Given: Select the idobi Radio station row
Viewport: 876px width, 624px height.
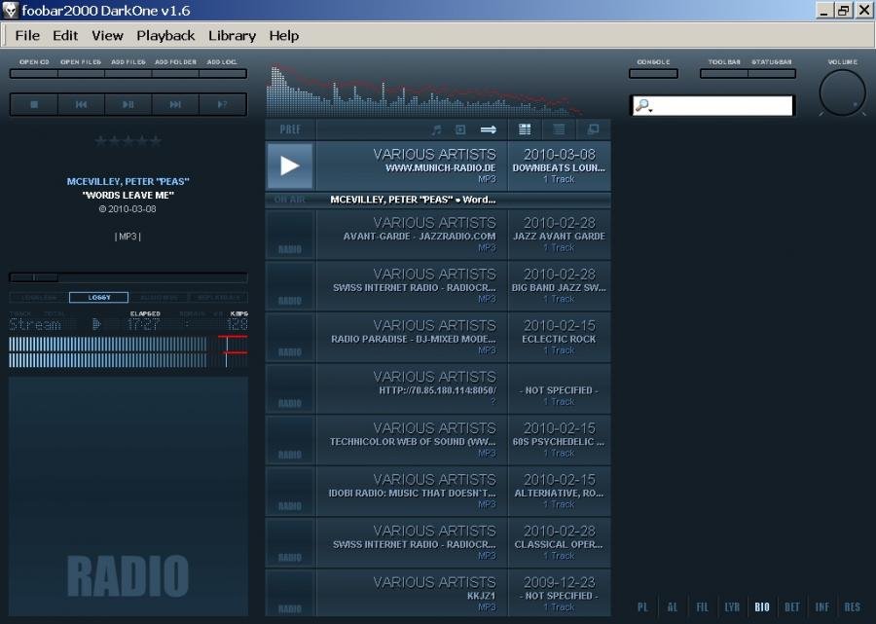Looking at the screenshot, I should pyautogui.click(x=438, y=492).
